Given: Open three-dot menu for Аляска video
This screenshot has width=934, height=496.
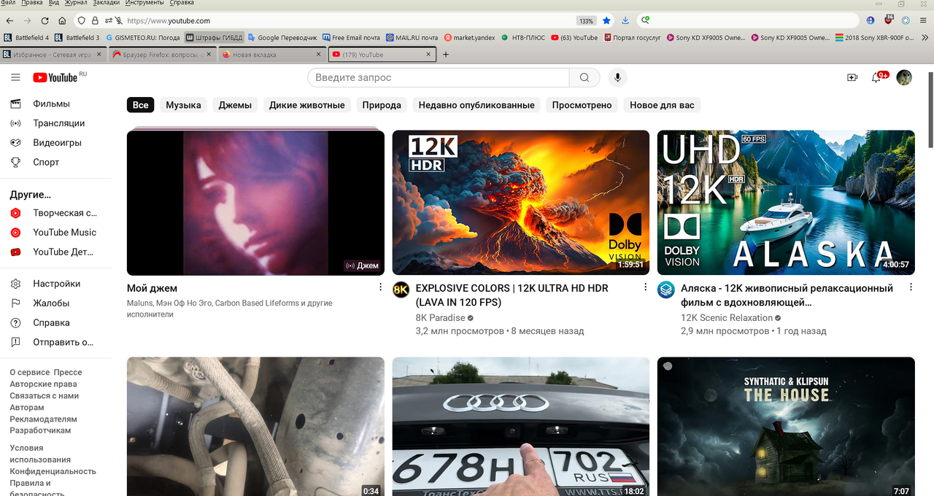Looking at the screenshot, I should click(x=911, y=287).
